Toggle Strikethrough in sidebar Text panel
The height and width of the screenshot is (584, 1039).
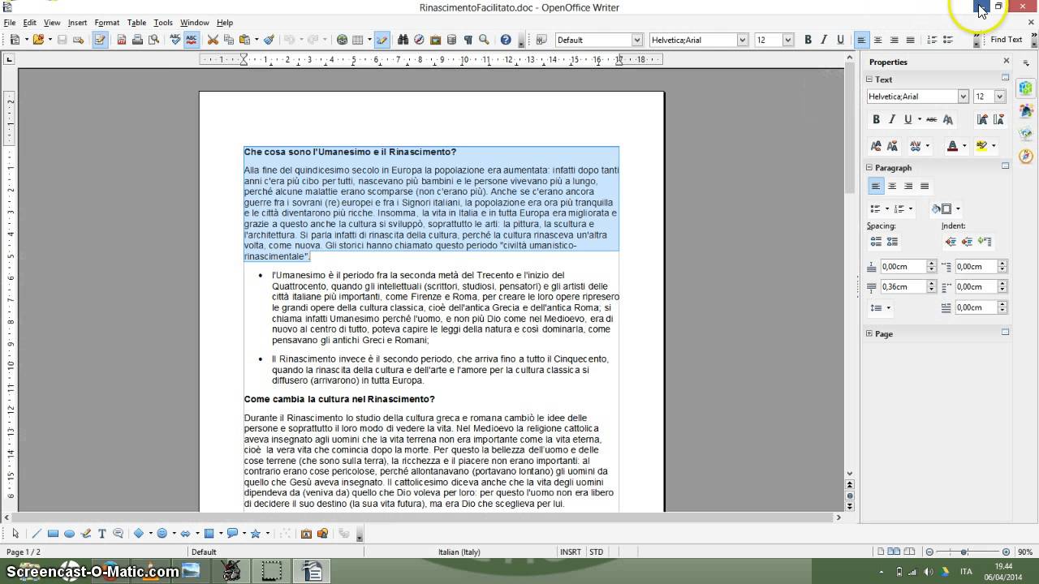click(931, 119)
